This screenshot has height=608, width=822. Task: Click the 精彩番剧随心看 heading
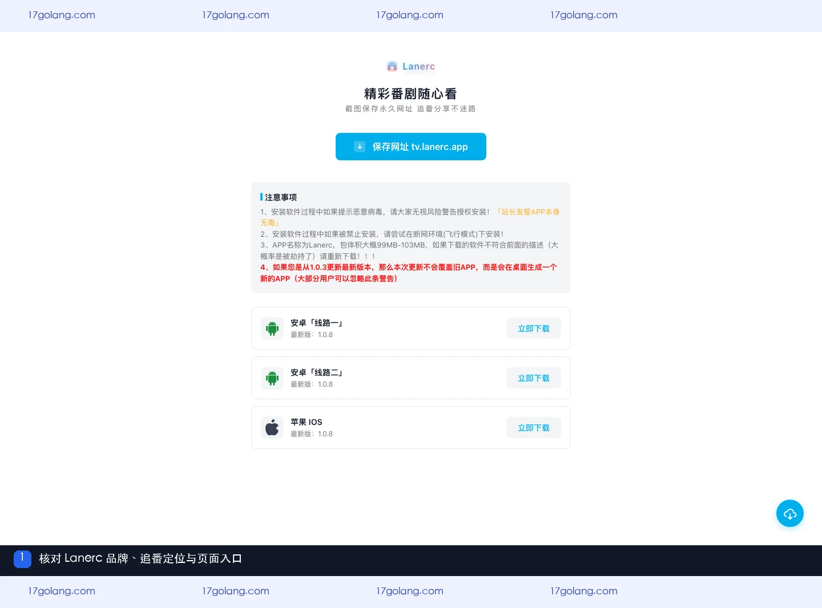coord(411,94)
